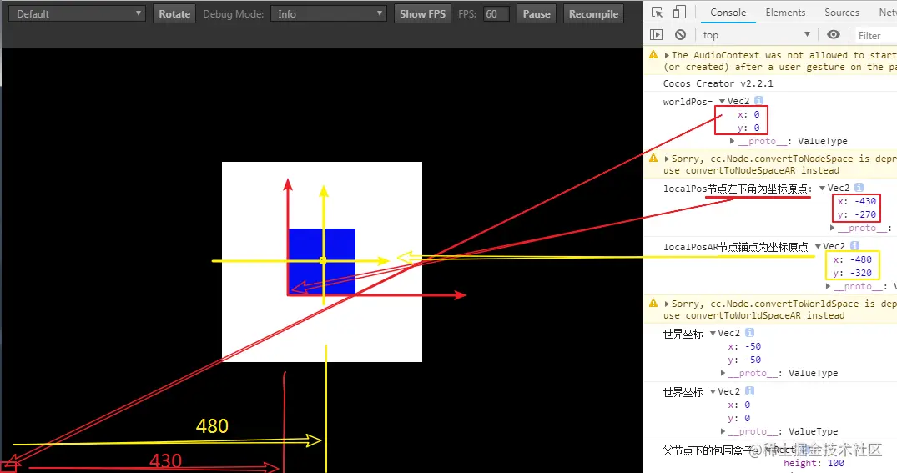Click the info icon next to localPos Vec2
897x473 pixels.
[x=859, y=188]
